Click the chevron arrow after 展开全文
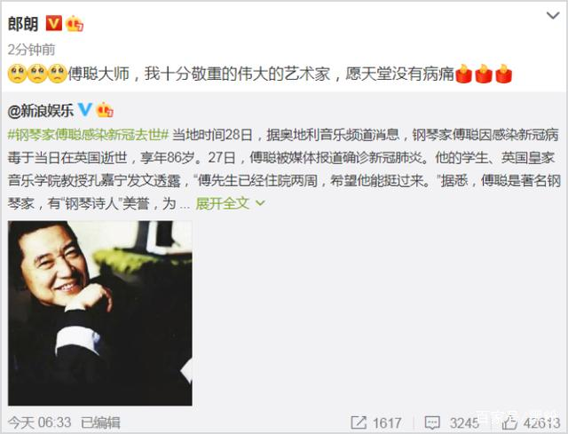This screenshot has height=434, width=568. [260, 203]
